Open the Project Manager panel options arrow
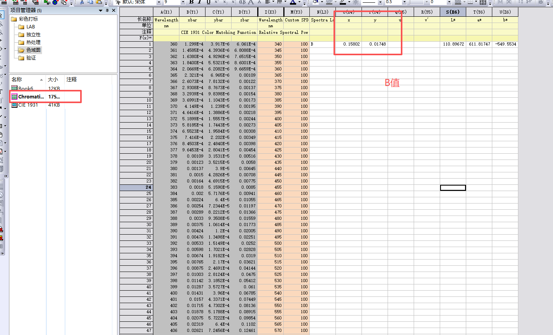Screen dimensions: 553x335 (100, 11)
